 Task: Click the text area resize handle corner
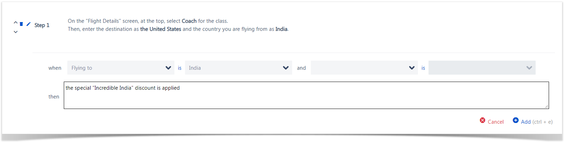point(547,107)
